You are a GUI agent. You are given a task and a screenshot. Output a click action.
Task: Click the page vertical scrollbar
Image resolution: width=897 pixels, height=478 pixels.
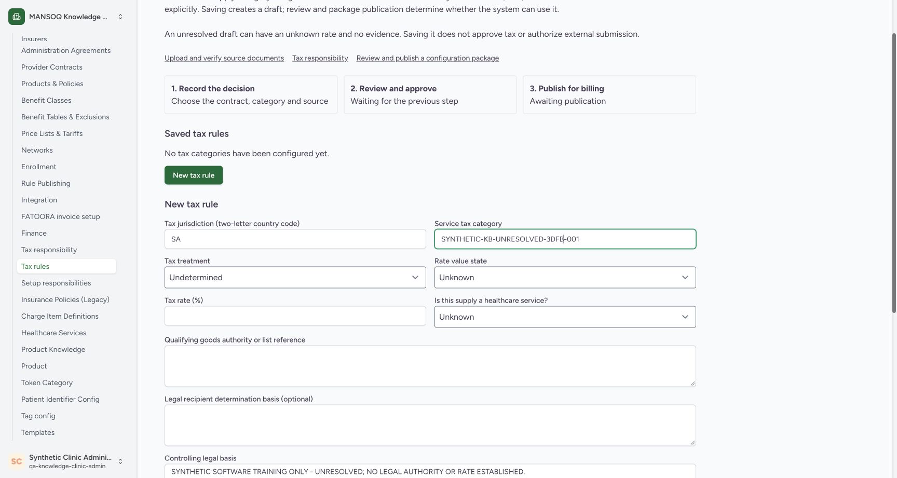(894, 173)
